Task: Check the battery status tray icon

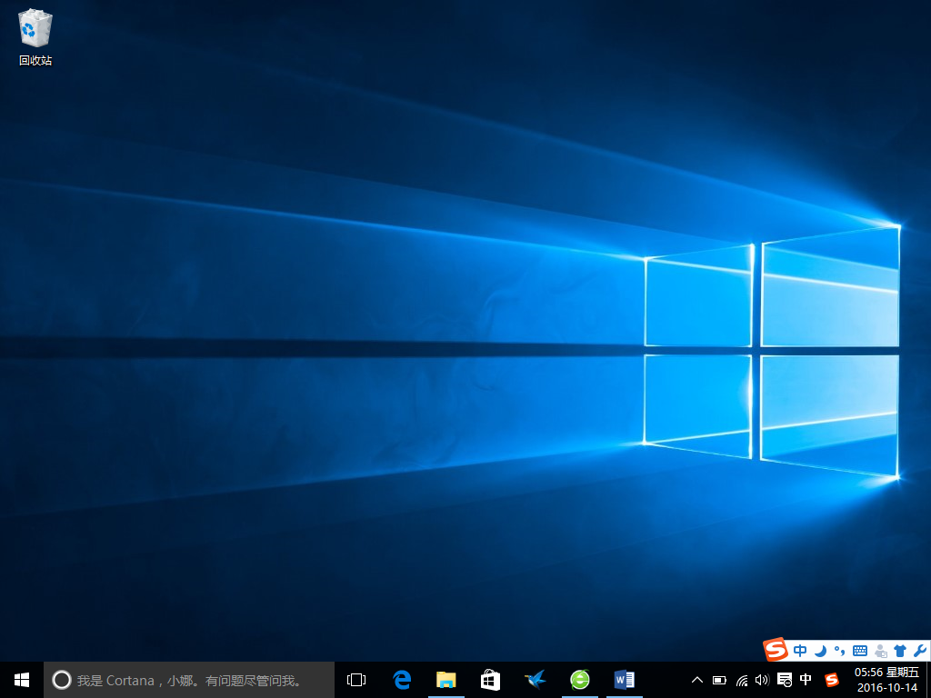Action: click(x=719, y=680)
